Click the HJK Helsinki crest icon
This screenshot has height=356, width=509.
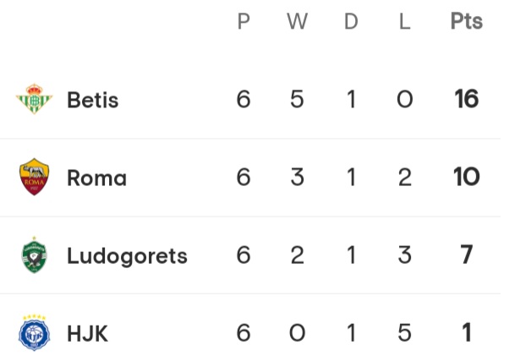[34, 332]
